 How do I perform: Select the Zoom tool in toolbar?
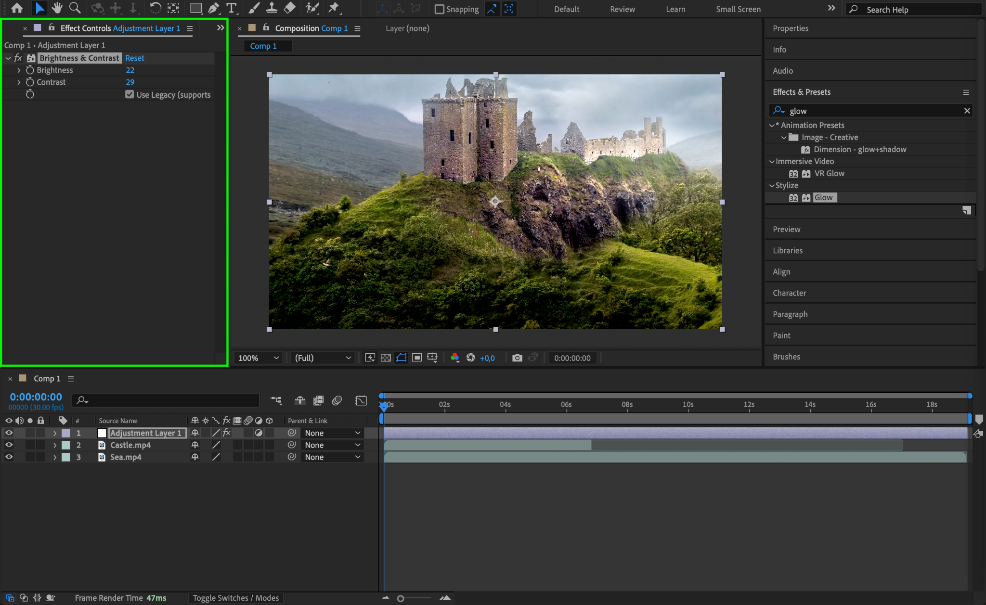75,8
